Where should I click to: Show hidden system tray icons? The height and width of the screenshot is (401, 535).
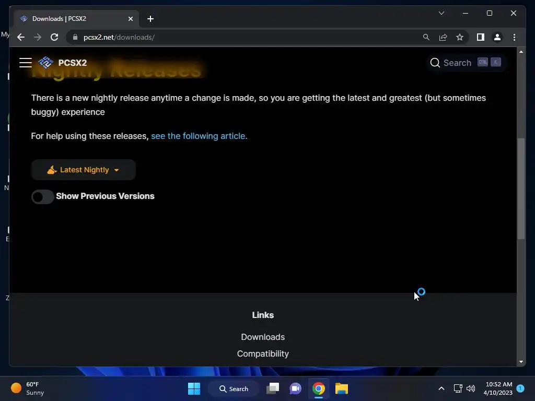(x=441, y=388)
